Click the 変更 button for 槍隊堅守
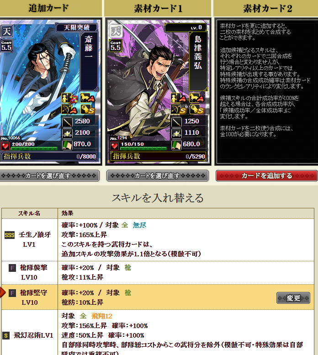Image resolution: width=318 pixels, height=355 pixels. 293,298
